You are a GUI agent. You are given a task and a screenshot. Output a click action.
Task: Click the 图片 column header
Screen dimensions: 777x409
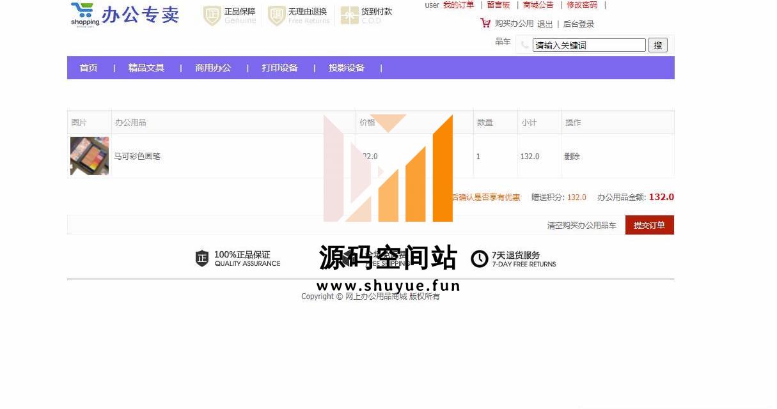[x=79, y=122]
